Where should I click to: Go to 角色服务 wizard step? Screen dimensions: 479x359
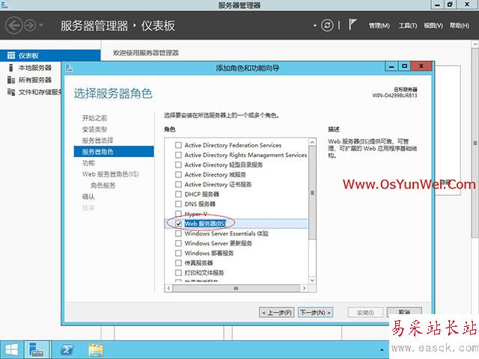pos(103,185)
